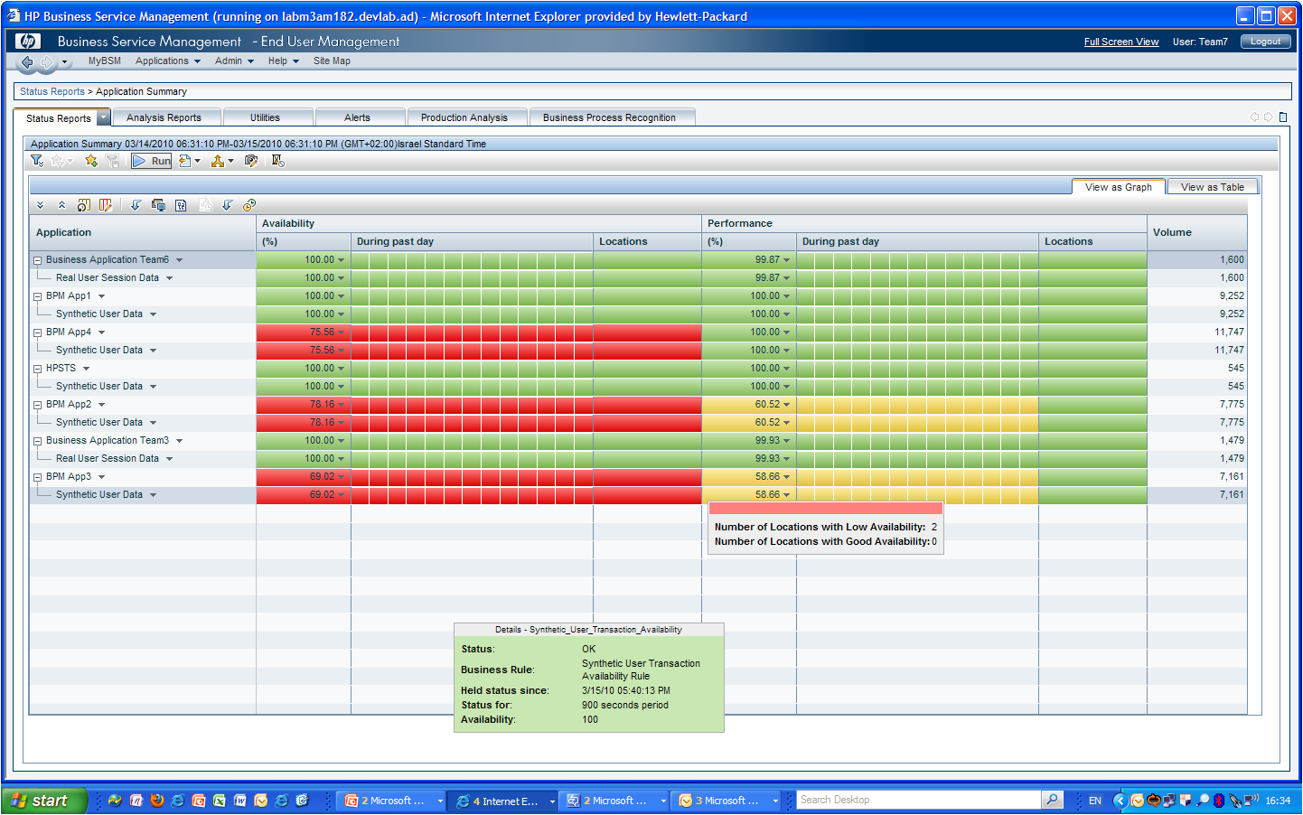Switch to Analysis Reports tab
1303x815 pixels.
(167, 117)
